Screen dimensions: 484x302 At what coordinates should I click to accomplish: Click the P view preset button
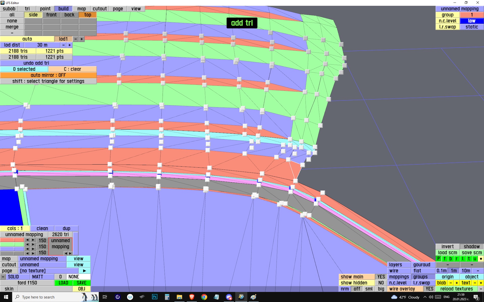tap(438, 258)
